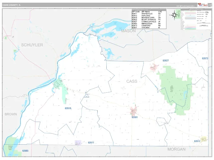Click the 'ZIP Name' column header

(145, 12)
